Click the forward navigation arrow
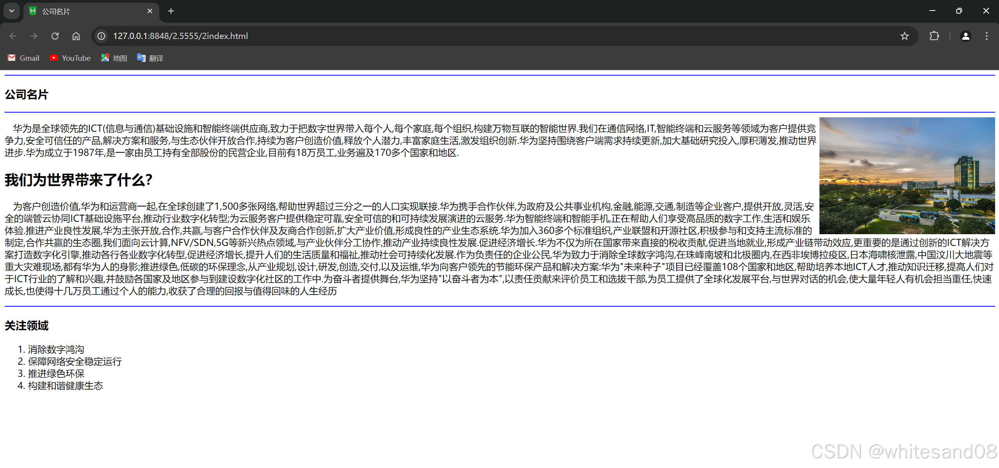 pos(34,36)
